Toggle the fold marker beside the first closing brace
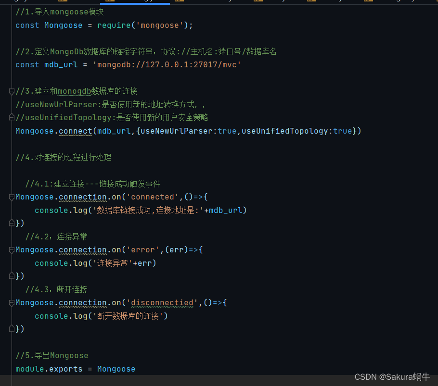 tap(11, 223)
